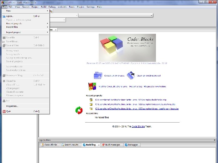Click the green and red refresh arrows icon
The image size is (218, 163).
(79, 110)
